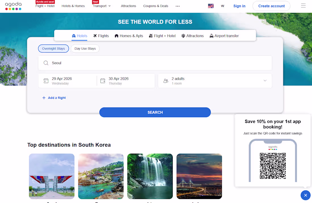Open the Olympic gate destination thumbnail
The width and height of the screenshot is (312, 203).
52,176
